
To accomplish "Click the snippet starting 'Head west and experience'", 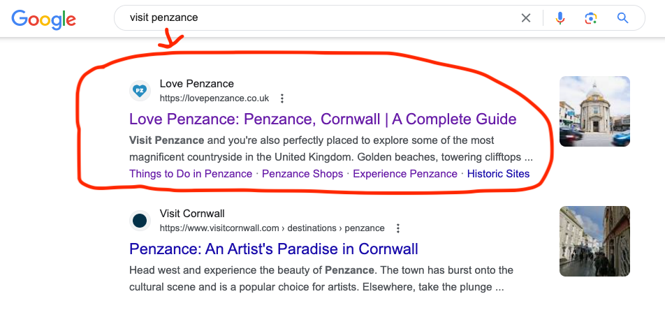I will coord(321,279).
